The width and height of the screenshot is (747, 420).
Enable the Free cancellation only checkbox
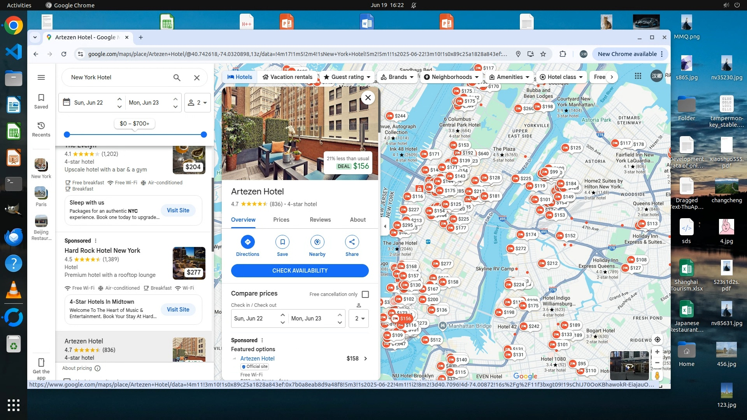(365, 294)
